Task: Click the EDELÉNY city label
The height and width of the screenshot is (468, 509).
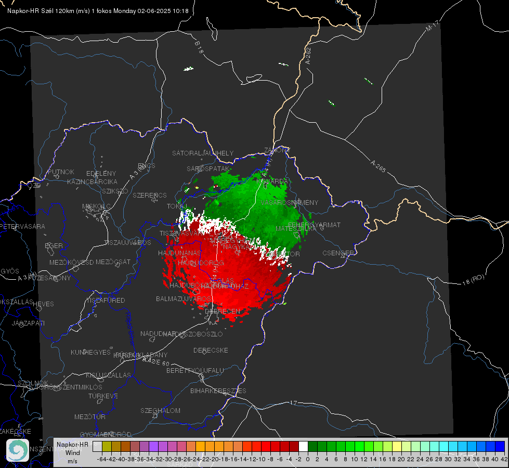Action: tap(101, 174)
